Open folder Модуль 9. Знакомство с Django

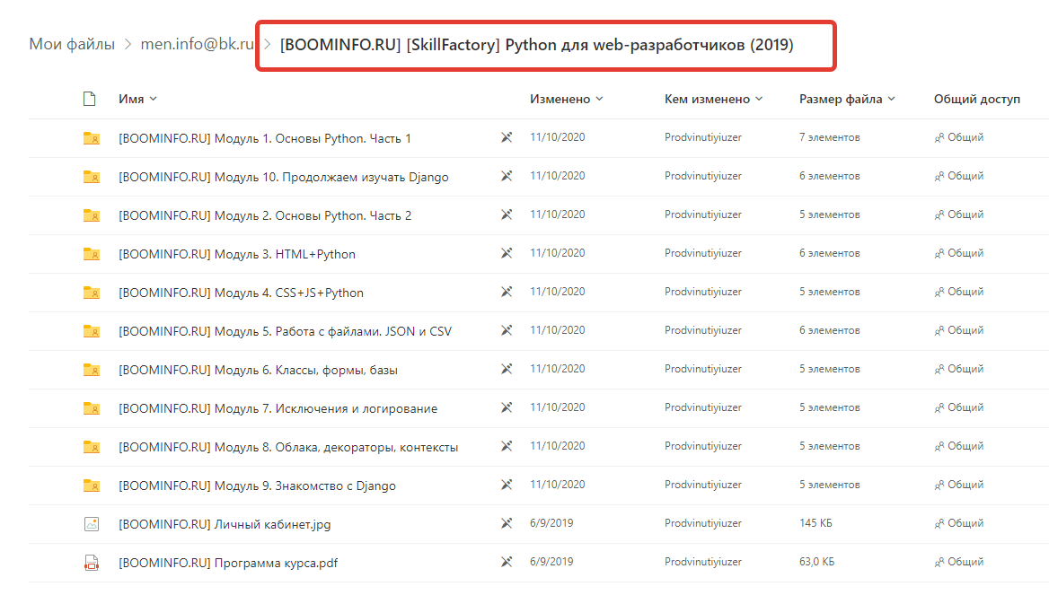pyautogui.click(x=257, y=486)
